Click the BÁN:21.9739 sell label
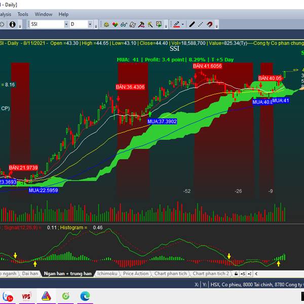 23,168
